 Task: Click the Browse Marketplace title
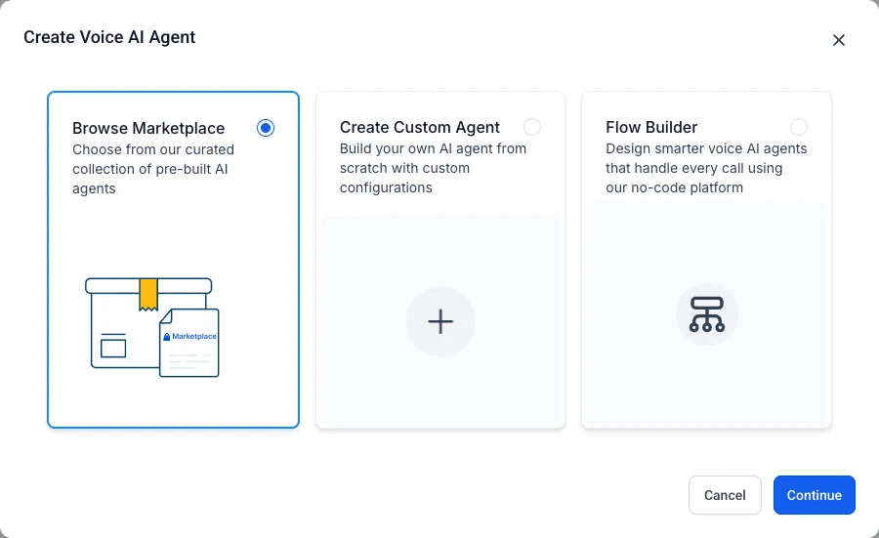click(x=148, y=128)
